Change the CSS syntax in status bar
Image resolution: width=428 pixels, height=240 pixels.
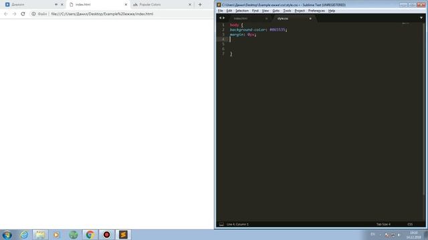[x=410, y=224]
